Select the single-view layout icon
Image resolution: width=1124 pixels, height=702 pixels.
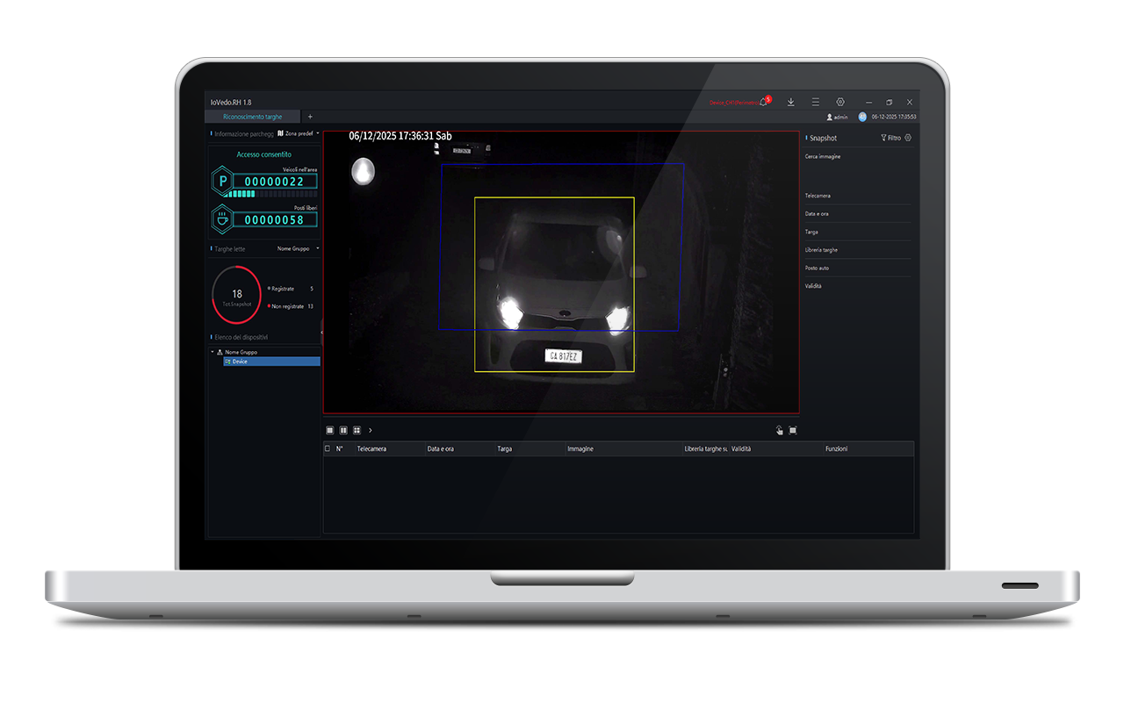pyautogui.click(x=329, y=430)
